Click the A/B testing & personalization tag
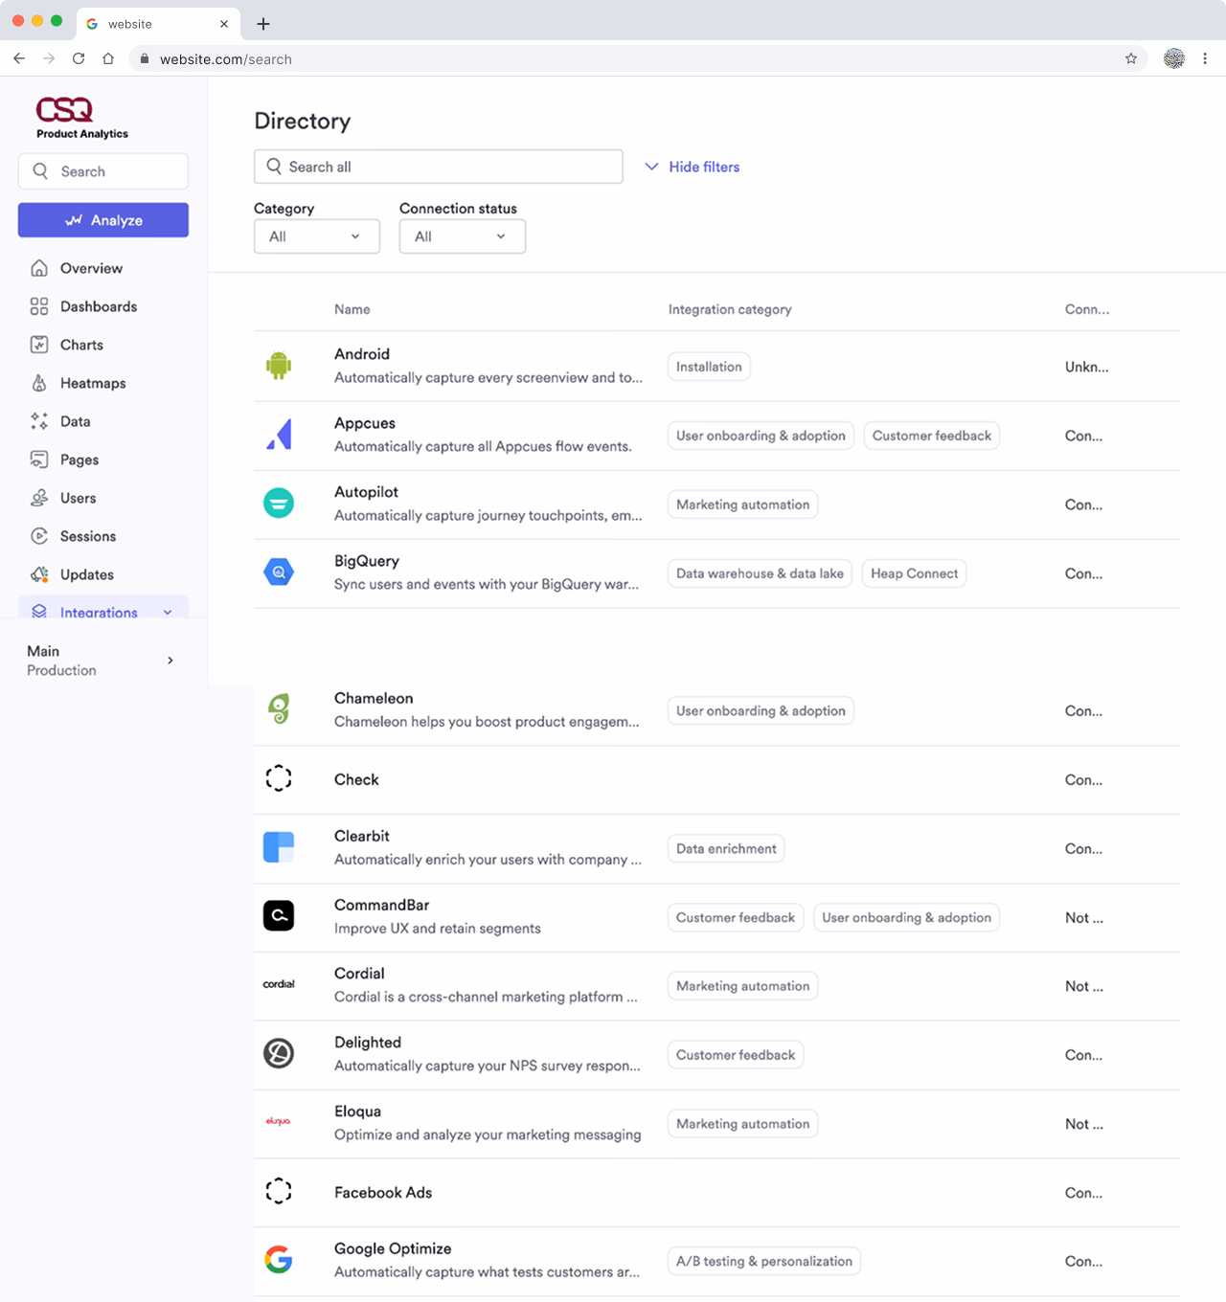Image resolution: width=1226 pixels, height=1302 pixels. (764, 1261)
